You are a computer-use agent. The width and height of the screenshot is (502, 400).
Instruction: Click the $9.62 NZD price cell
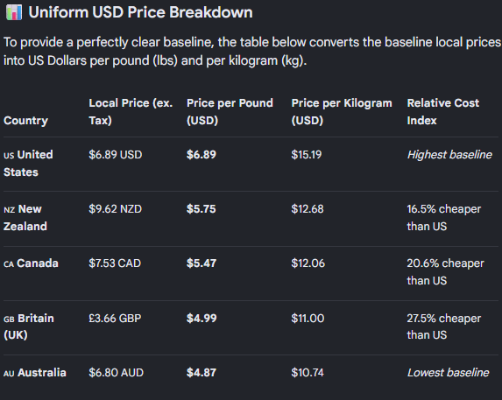[116, 209]
